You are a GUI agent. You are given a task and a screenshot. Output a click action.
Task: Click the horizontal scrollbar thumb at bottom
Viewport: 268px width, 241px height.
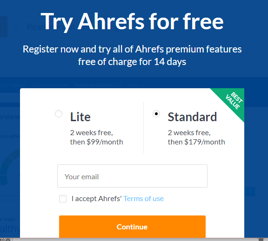coord(261,240)
